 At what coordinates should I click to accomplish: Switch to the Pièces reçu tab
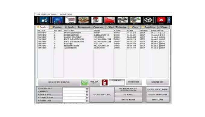(x=99, y=27)
